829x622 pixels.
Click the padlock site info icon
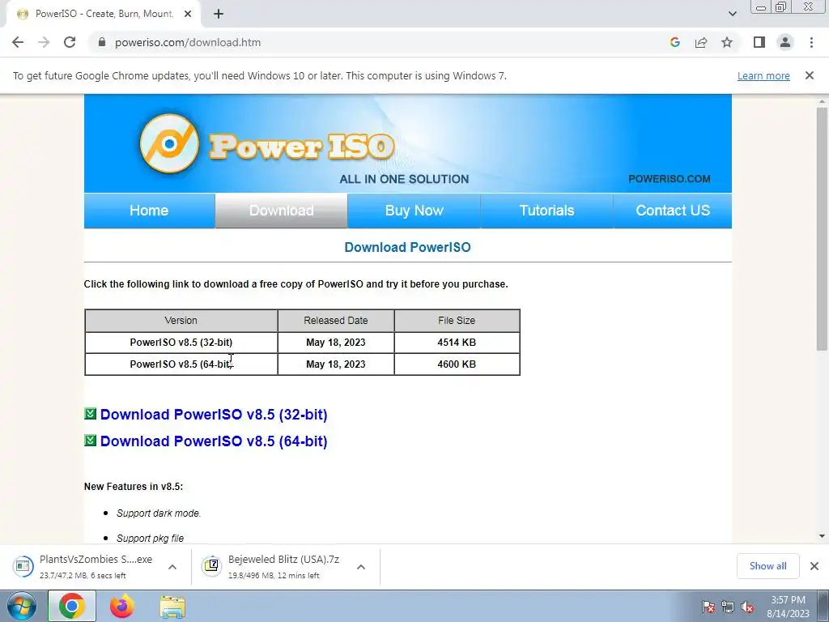coord(102,42)
